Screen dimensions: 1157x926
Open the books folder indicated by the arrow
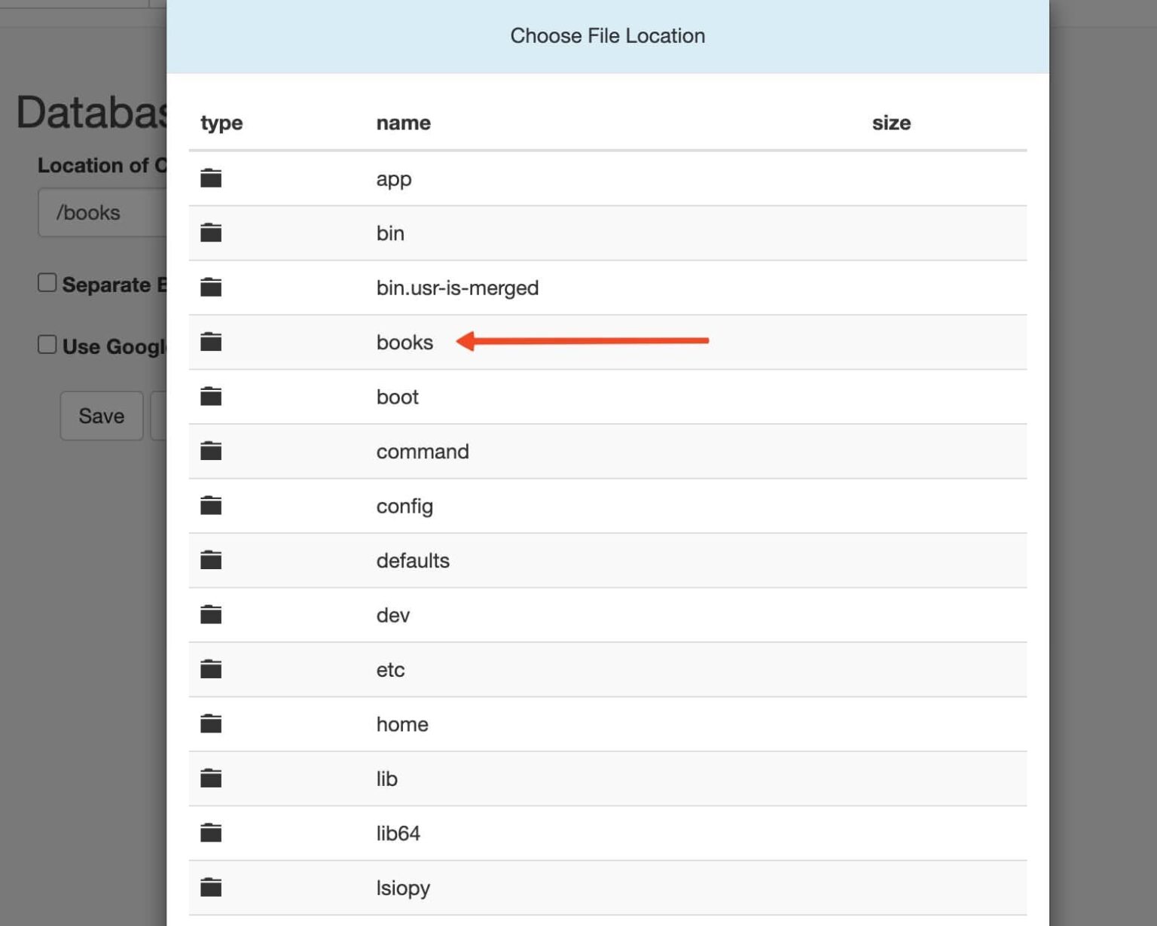[404, 342]
